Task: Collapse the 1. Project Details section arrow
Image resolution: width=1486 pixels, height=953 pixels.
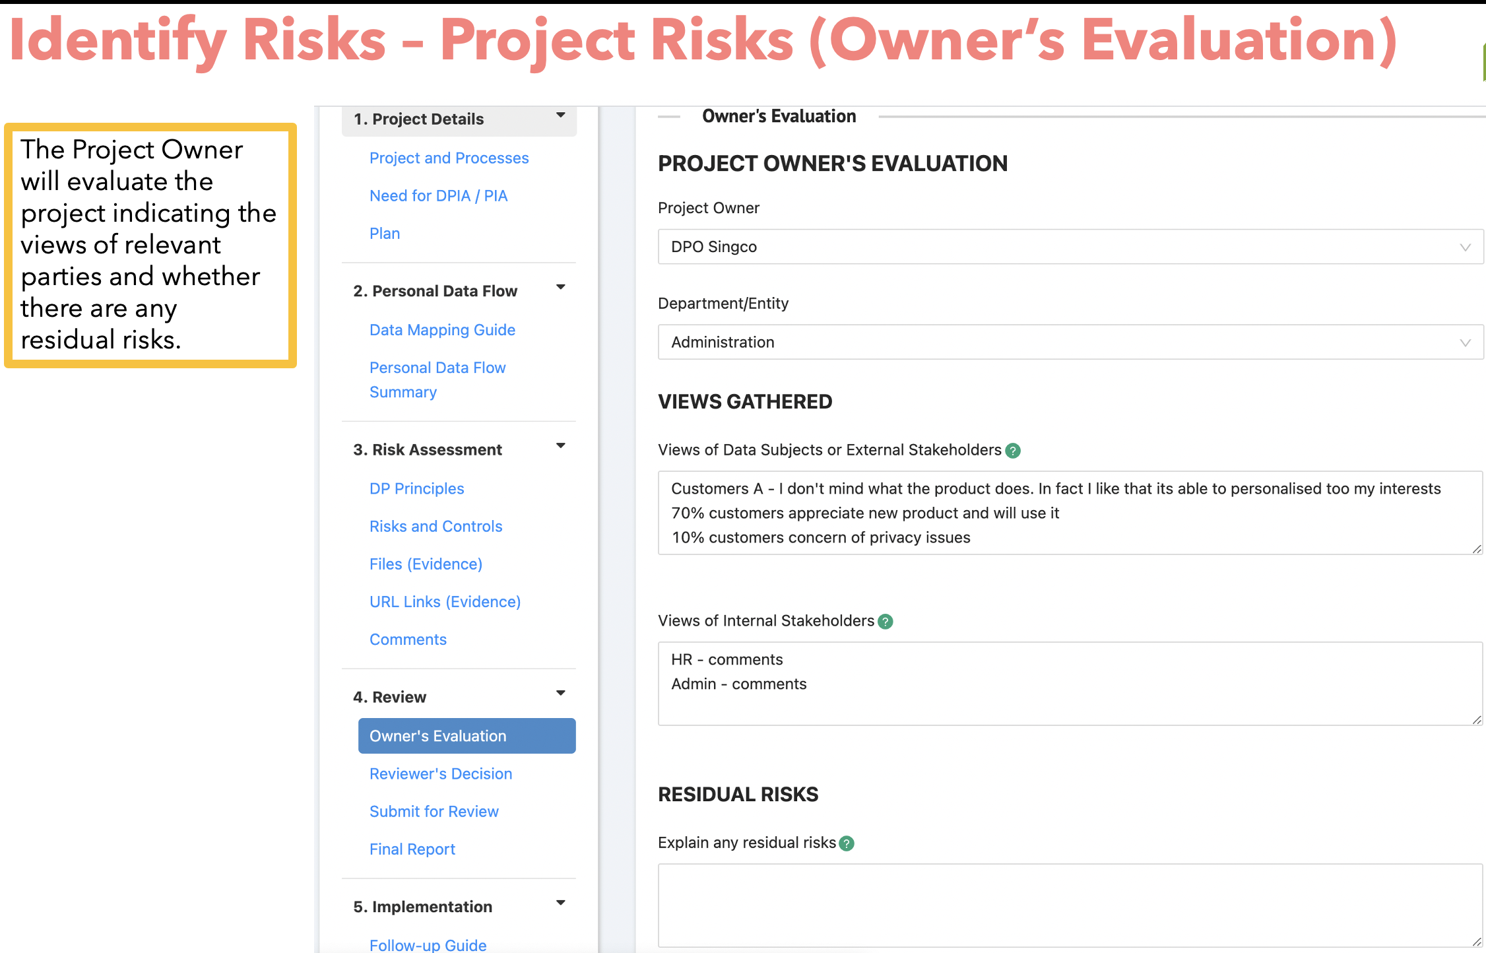Action: pos(561,115)
